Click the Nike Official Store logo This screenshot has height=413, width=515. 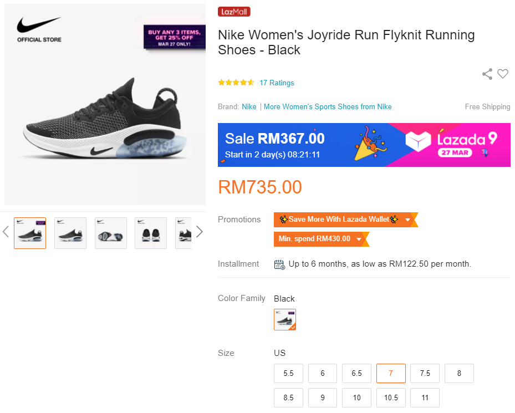tap(39, 29)
